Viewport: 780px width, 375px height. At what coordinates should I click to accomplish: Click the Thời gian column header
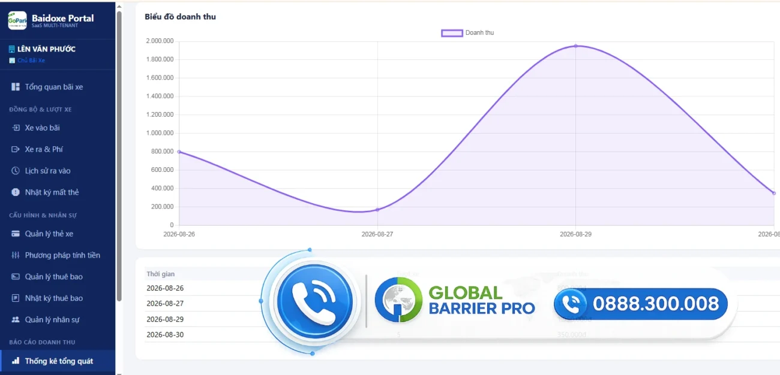tap(161, 274)
